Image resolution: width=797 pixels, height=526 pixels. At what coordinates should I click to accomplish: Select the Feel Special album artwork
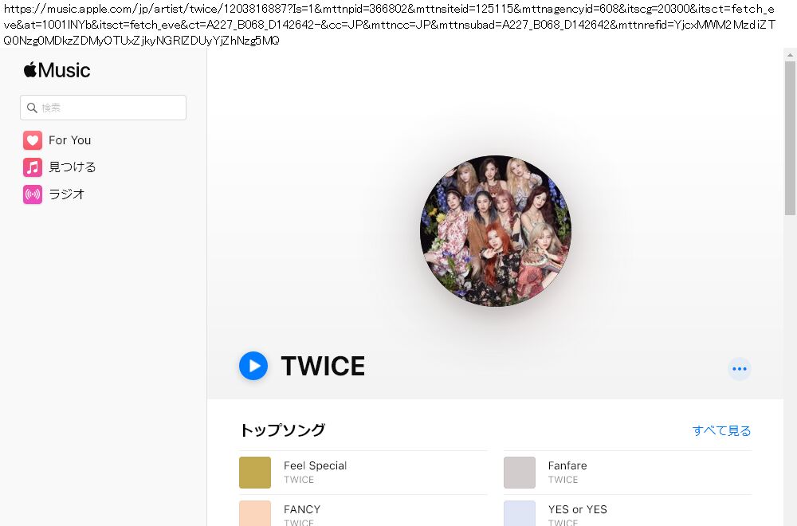255,473
